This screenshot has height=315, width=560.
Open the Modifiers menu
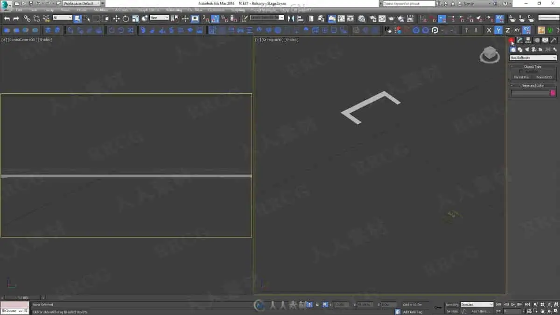pyautogui.click(x=101, y=10)
